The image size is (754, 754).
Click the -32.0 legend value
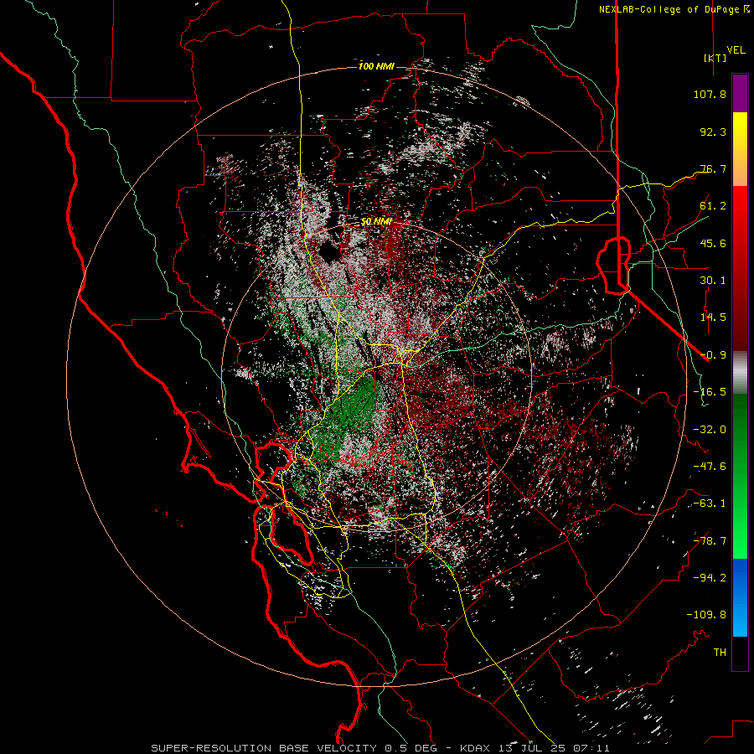[710, 430]
